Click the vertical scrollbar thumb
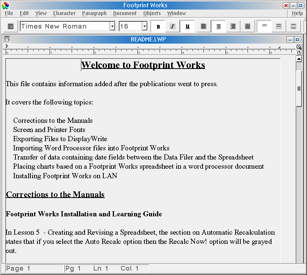This screenshot has width=307, height=275. tap(299, 88)
